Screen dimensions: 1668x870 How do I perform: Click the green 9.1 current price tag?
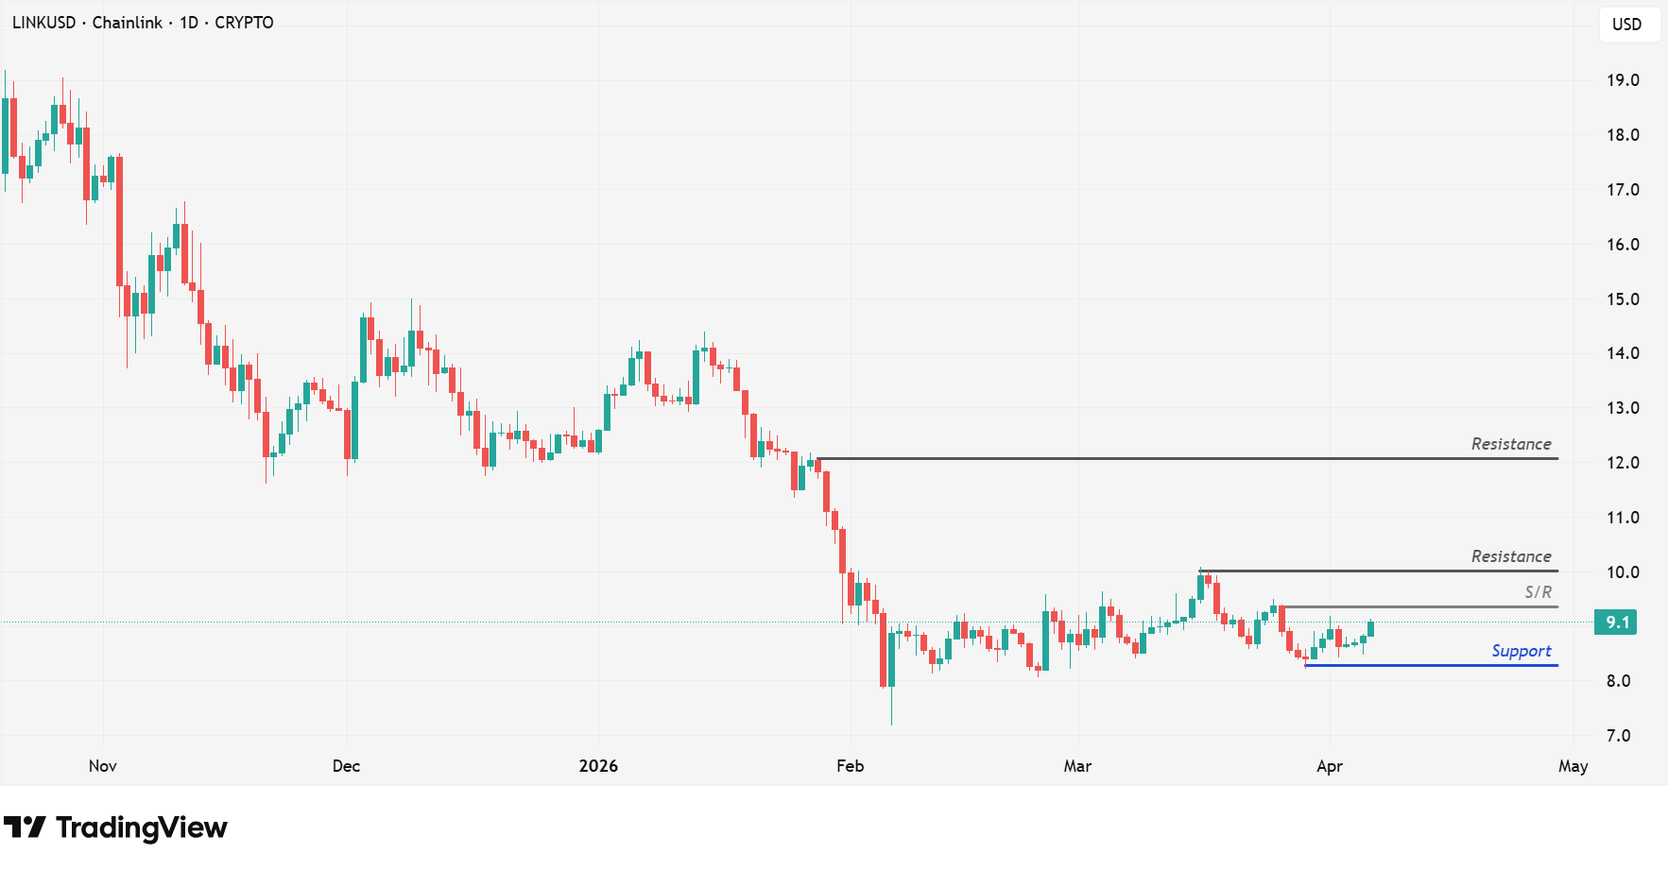pyautogui.click(x=1616, y=623)
